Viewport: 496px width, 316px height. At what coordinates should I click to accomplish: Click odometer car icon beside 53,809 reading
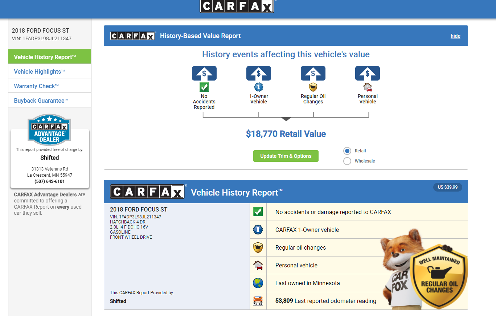click(x=258, y=301)
